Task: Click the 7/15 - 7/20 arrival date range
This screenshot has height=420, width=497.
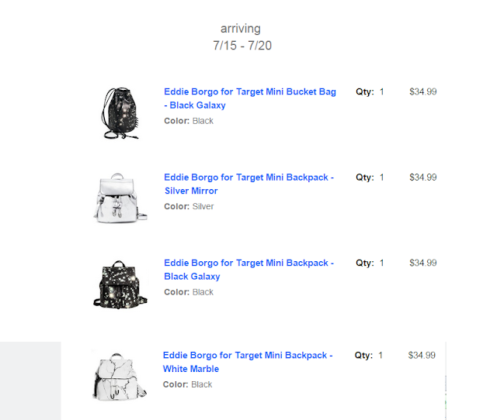Action: 242,46
